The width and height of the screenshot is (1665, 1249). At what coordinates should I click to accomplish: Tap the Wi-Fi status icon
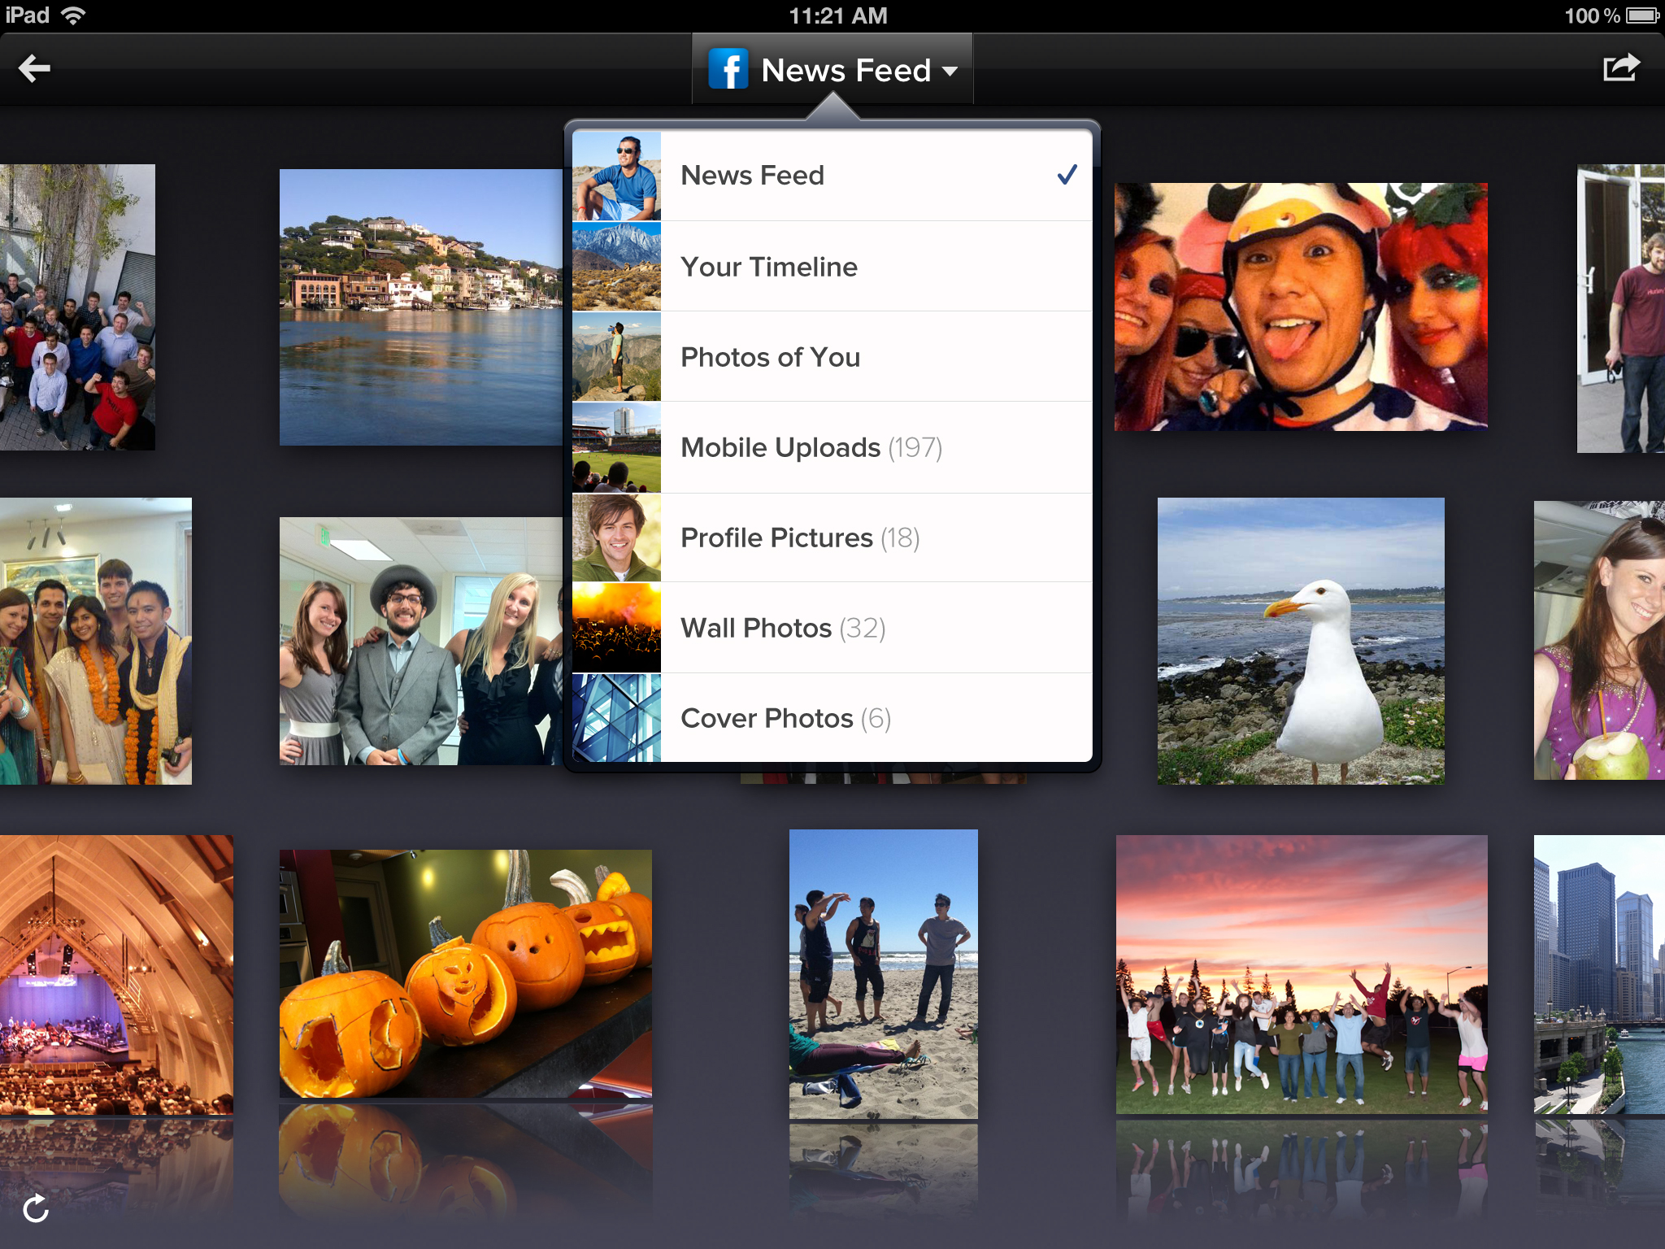pos(74,15)
